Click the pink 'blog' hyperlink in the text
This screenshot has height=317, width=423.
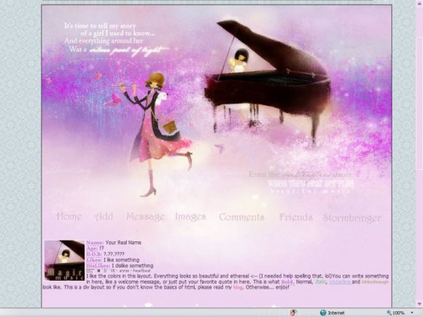(x=238, y=287)
